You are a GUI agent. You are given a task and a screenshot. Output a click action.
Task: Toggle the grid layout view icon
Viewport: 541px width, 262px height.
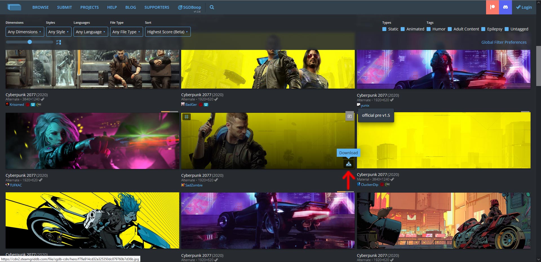point(59,42)
